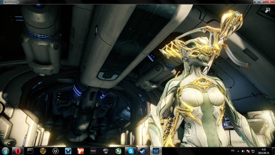Open the Windows Start menu orb
This screenshot has width=275, height=155.
pyautogui.click(x=5, y=151)
